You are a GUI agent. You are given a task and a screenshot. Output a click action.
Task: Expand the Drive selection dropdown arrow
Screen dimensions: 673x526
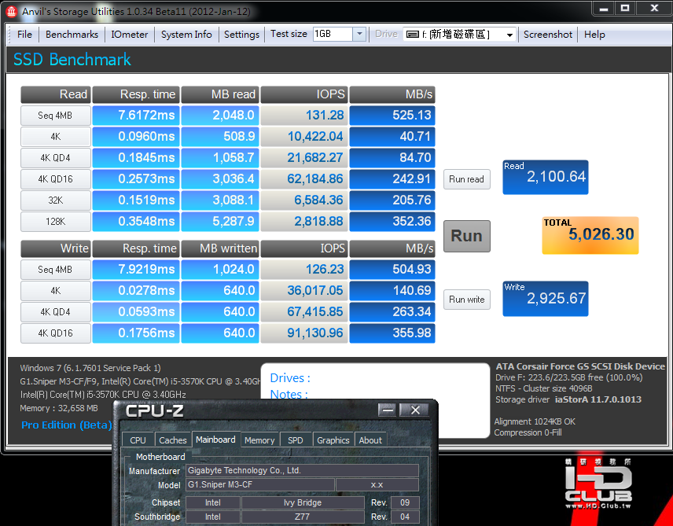[509, 35]
